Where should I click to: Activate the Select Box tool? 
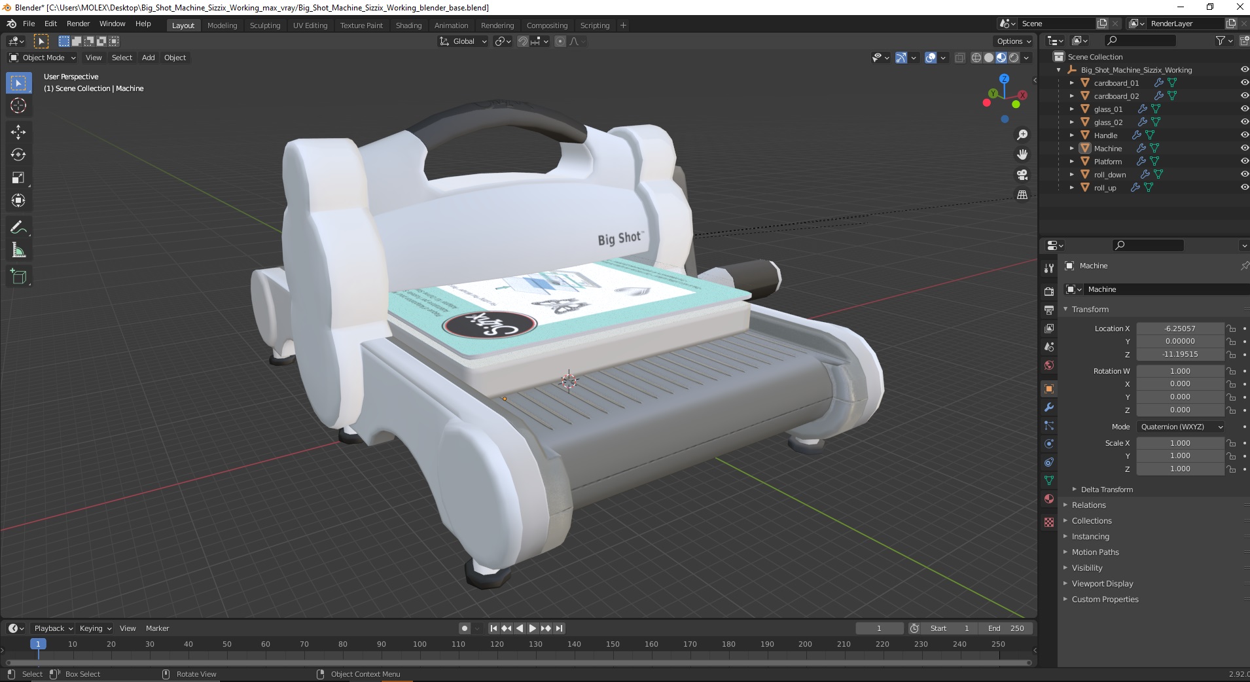(18, 83)
